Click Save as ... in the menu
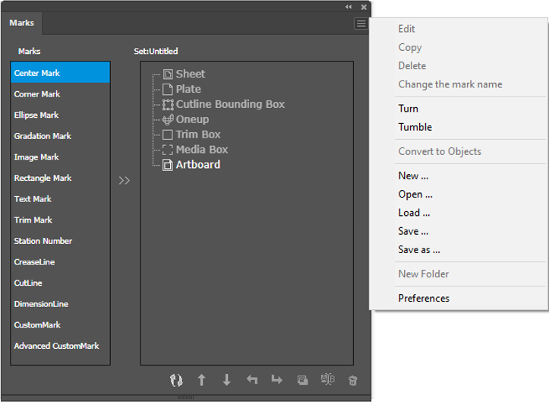 click(419, 249)
